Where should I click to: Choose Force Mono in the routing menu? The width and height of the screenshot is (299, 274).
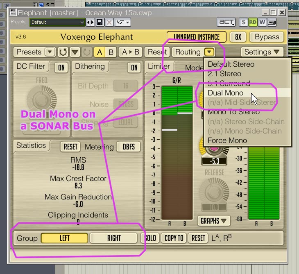click(227, 140)
